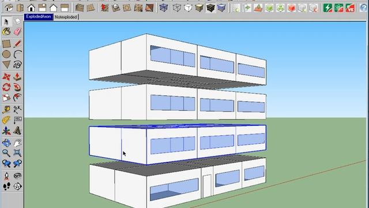Enable Hidden Line face style
369x208 pixels.
point(188,8)
